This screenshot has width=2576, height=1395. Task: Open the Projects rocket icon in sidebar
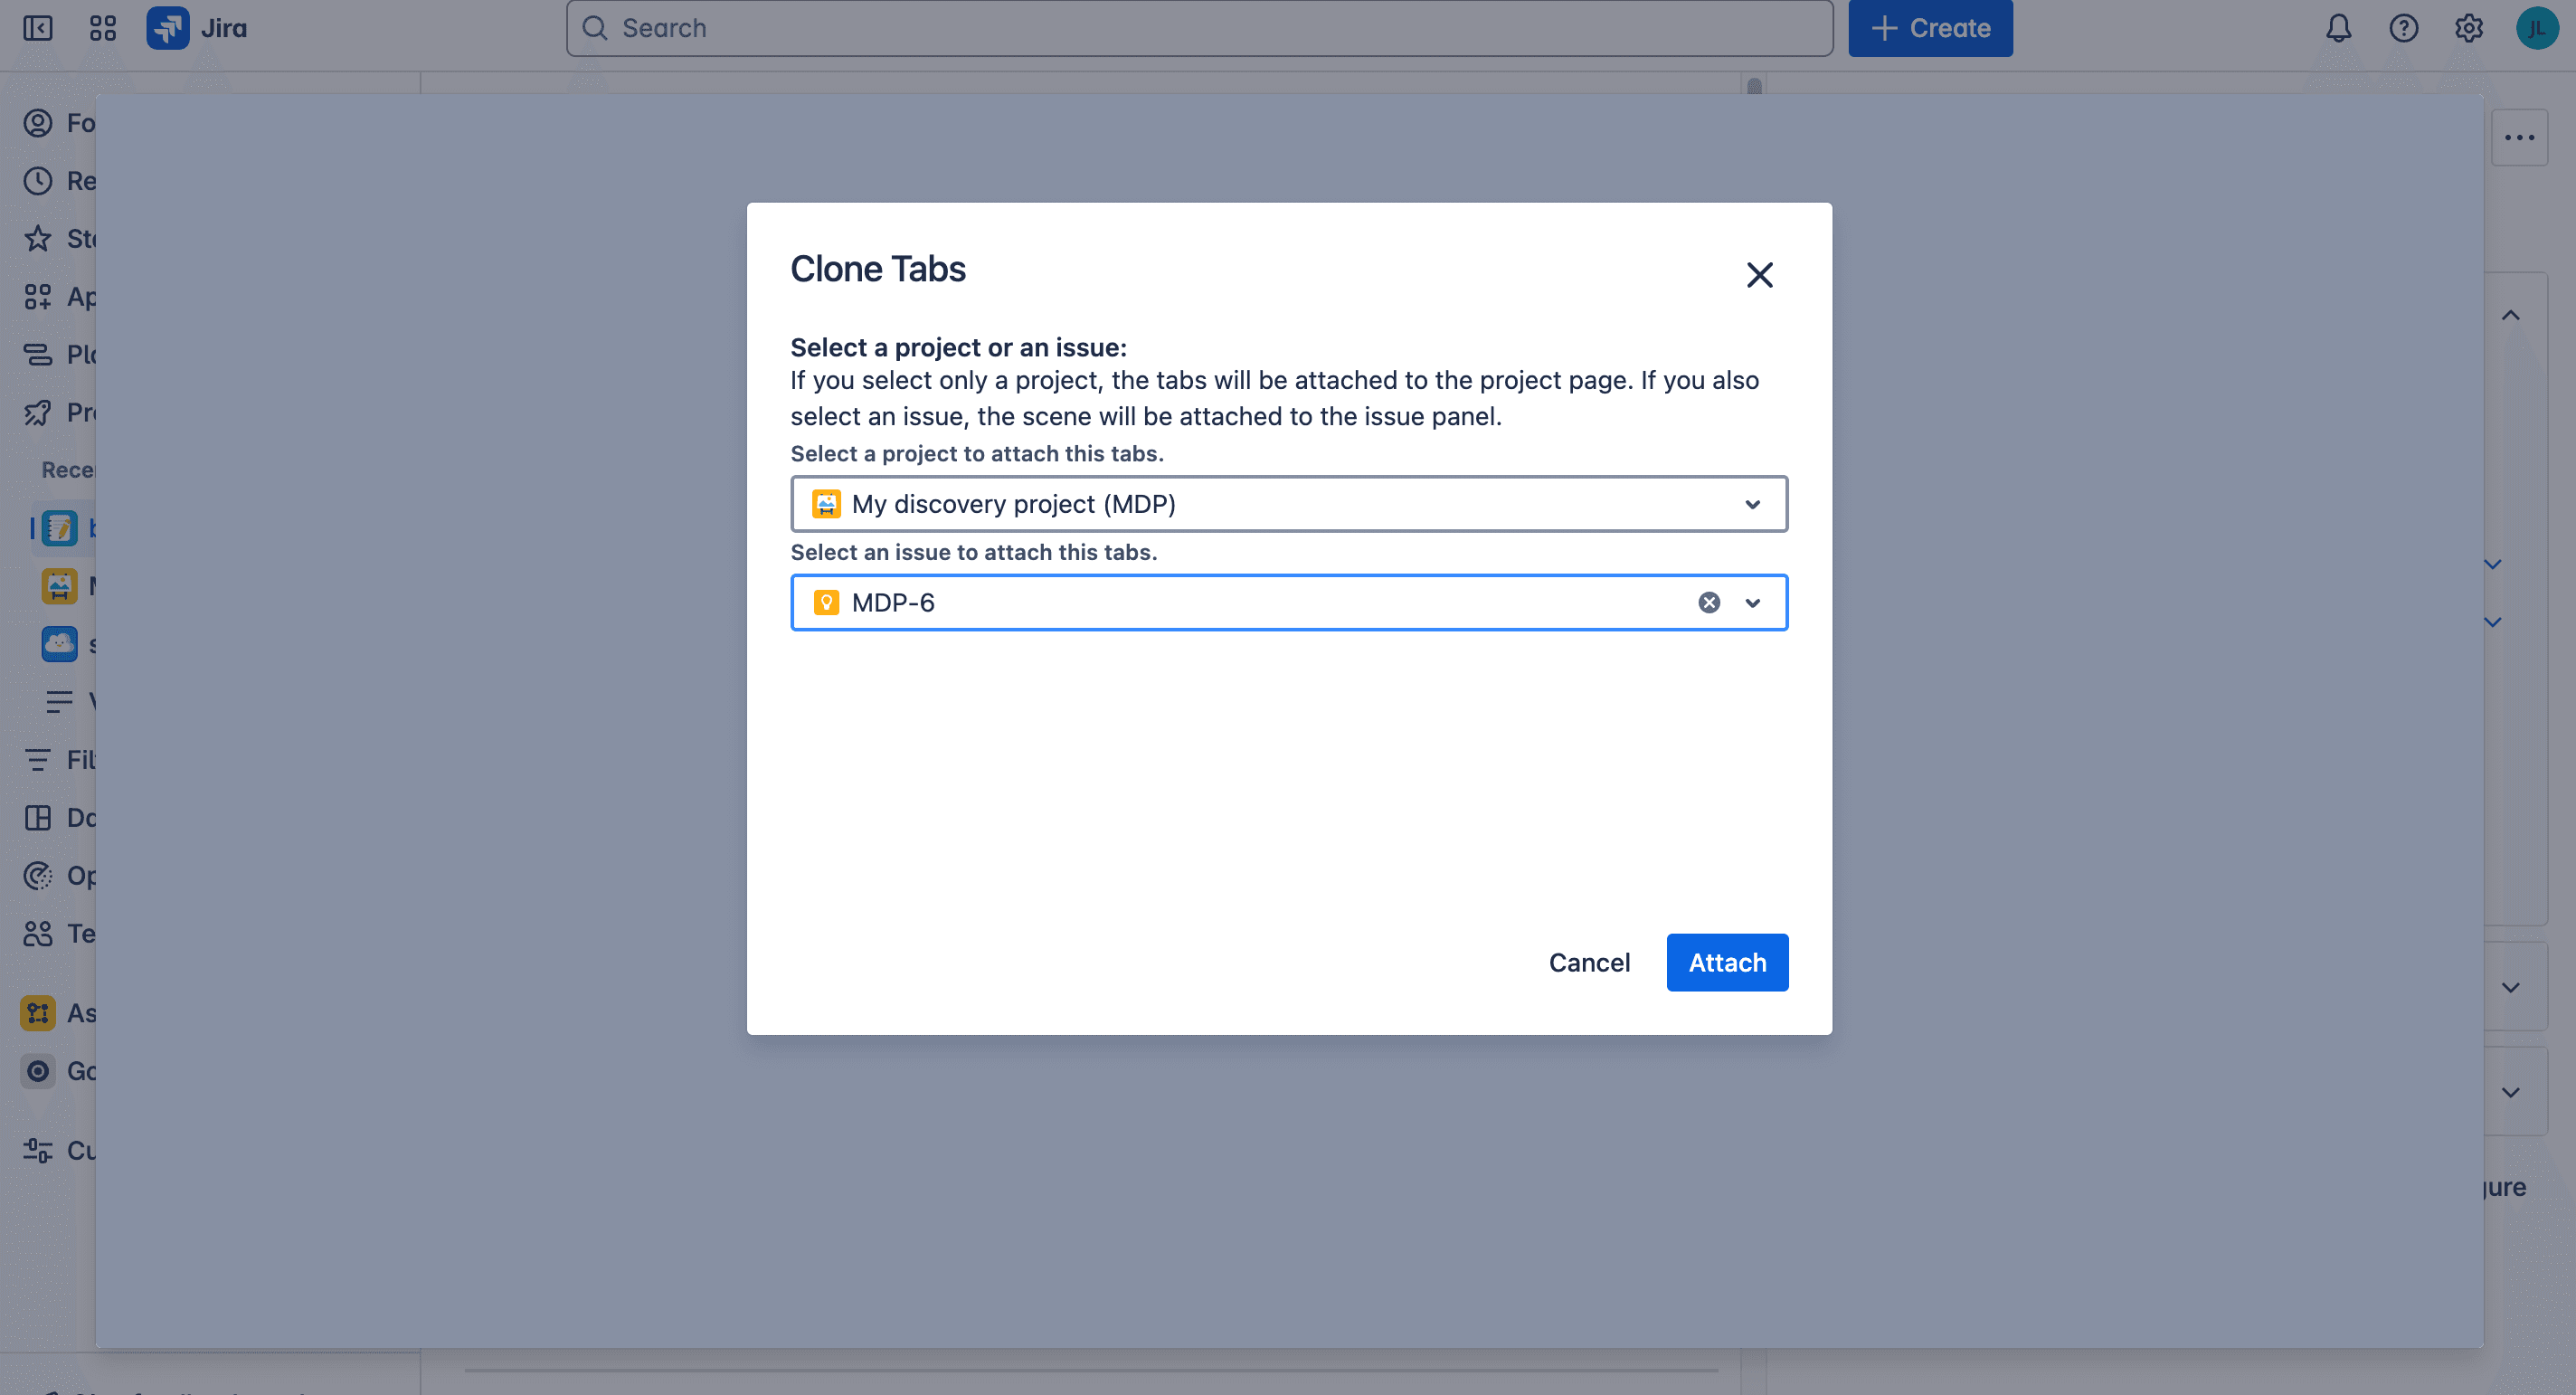38,412
